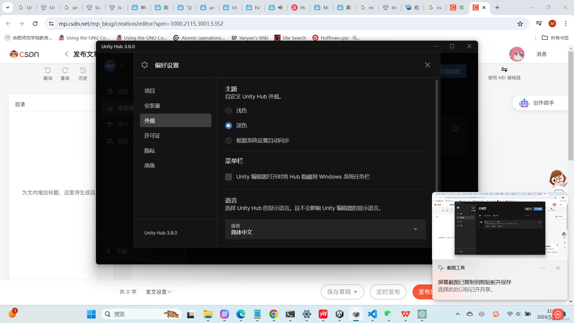Open Unity Hub taskbar icon

(x=356, y=314)
